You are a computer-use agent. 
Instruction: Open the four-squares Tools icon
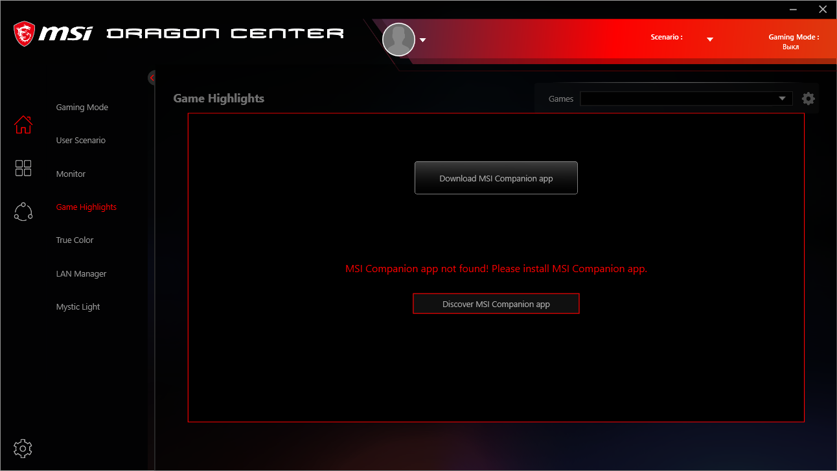click(x=23, y=168)
